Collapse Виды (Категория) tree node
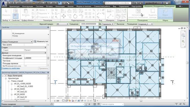190x107 pixels. [3, 76]
